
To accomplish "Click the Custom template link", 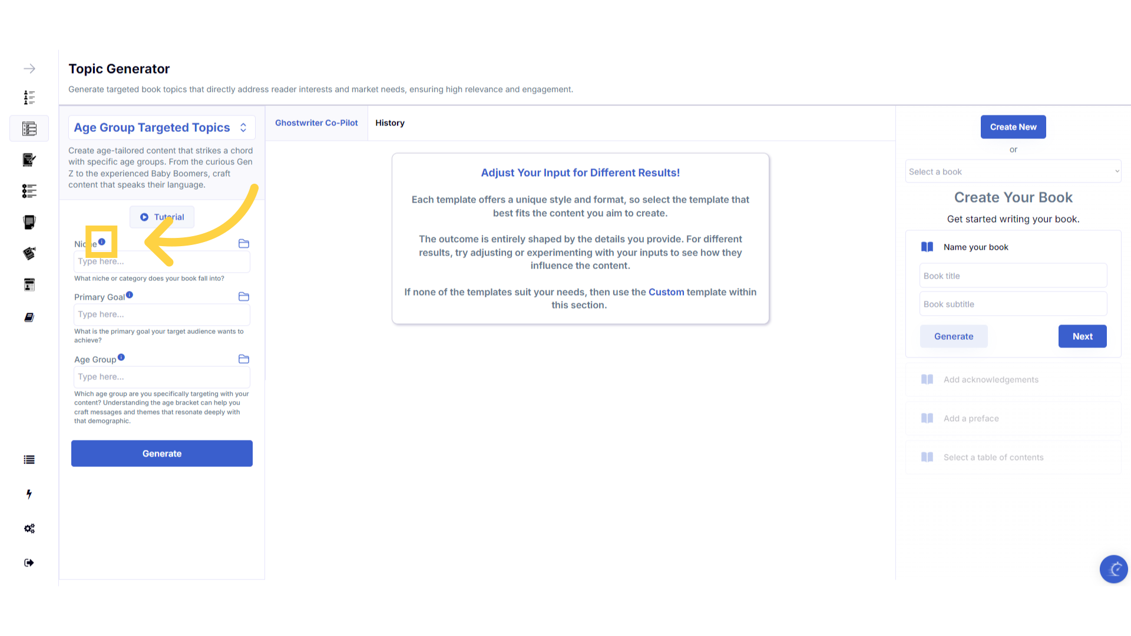I will [x=666, y=292].
